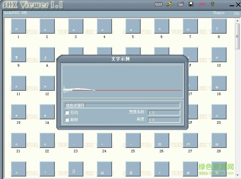Select shape thumbnail labeled 20
241x179 pixels.
[x=219, y=112]
